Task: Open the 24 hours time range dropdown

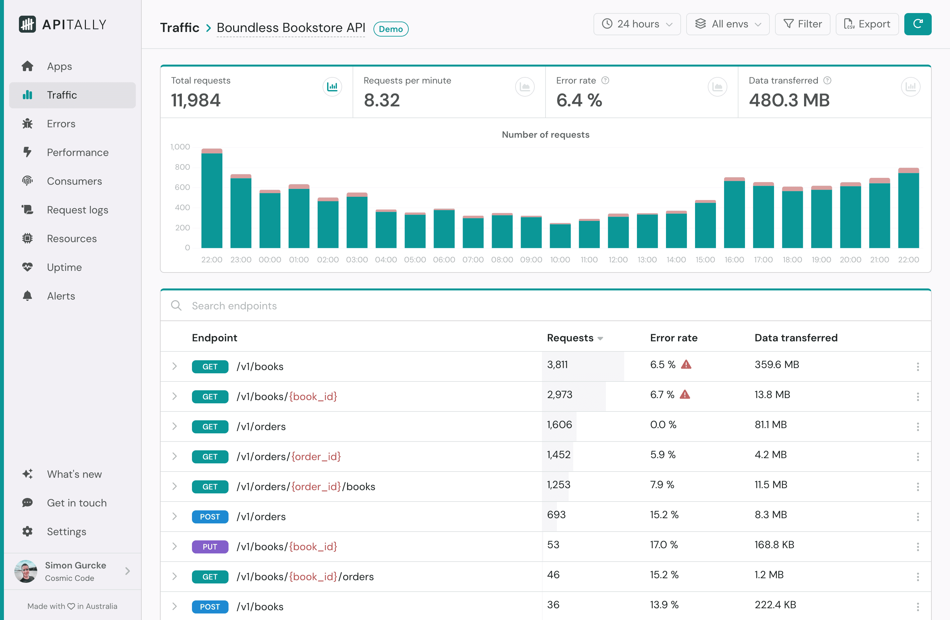Action: (x=637, y=24)
